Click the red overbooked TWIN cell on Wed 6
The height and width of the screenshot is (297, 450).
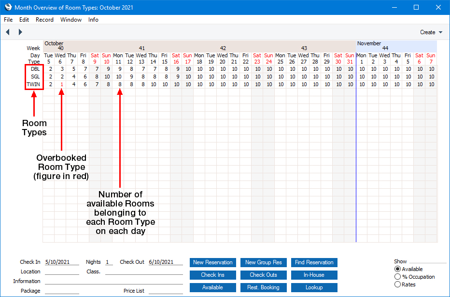click(61, 84)
